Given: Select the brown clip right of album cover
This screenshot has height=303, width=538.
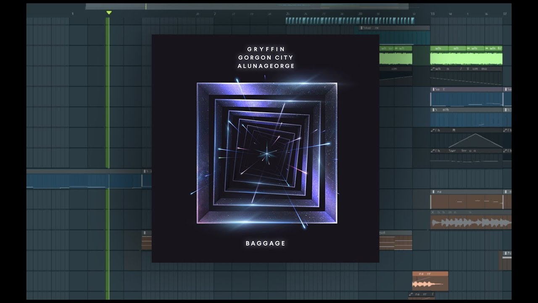Looking at the screenshot, I should 396,240.
